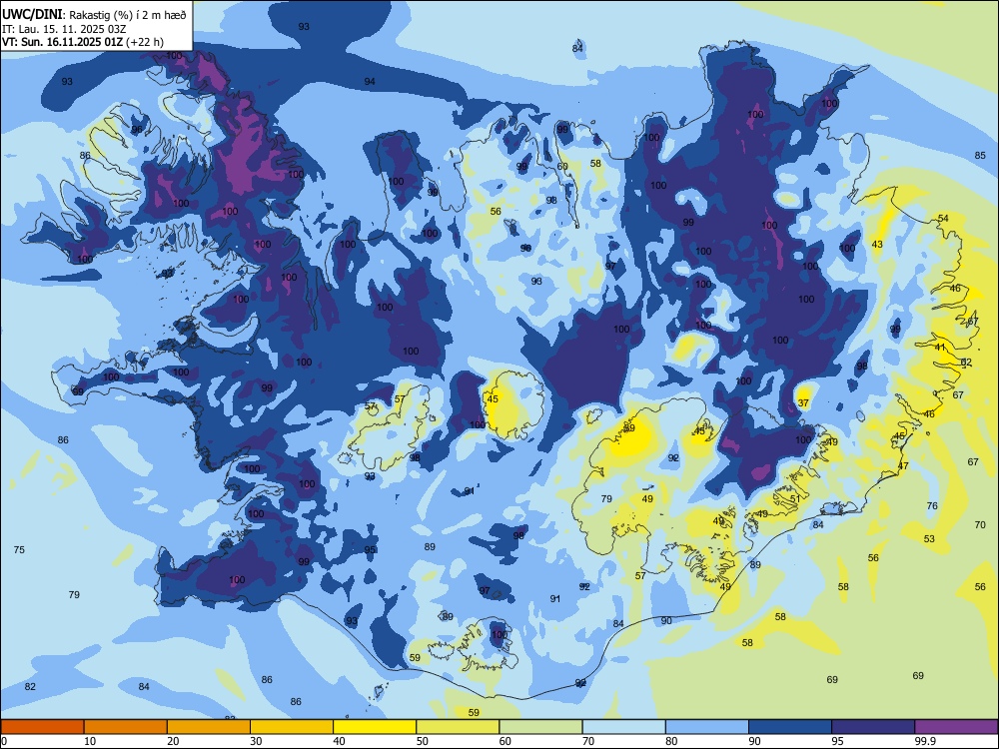Click the humidity value 79 on the yellow glacier

click(606, 499)
